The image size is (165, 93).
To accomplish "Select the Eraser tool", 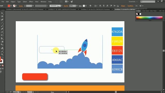I will tap(2, 29).
